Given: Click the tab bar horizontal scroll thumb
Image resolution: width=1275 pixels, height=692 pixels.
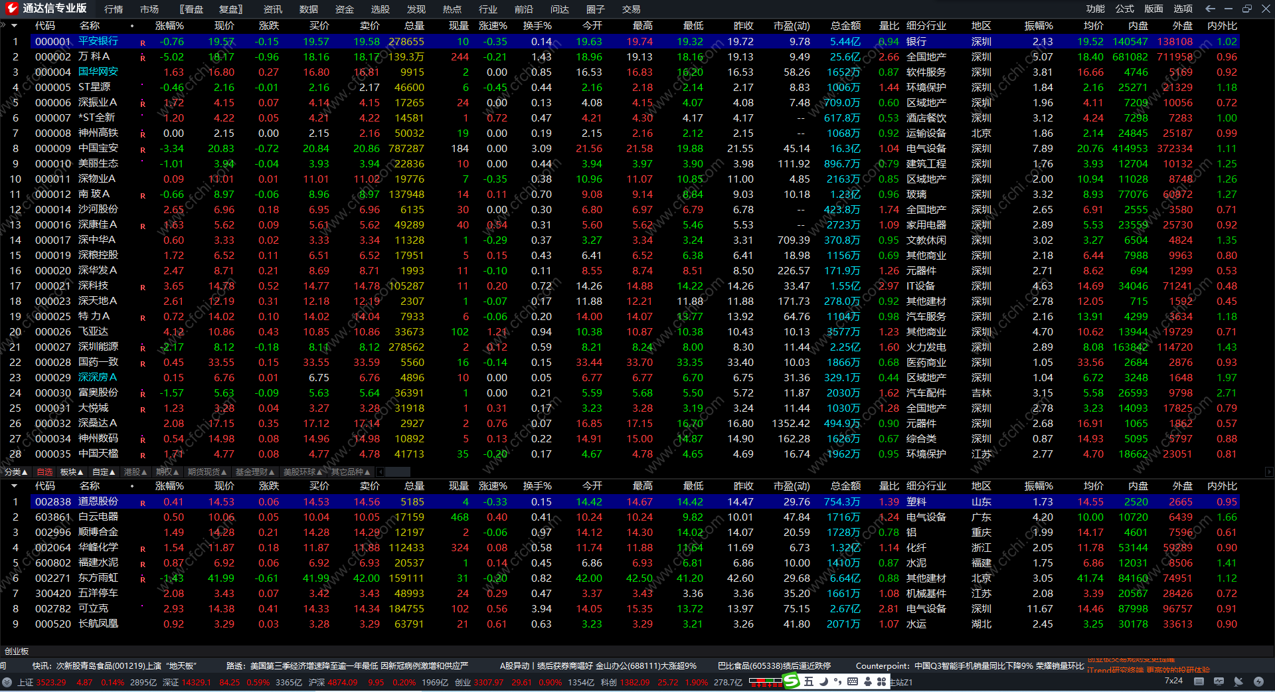Looking at the screenshot, I should [398, 472].
